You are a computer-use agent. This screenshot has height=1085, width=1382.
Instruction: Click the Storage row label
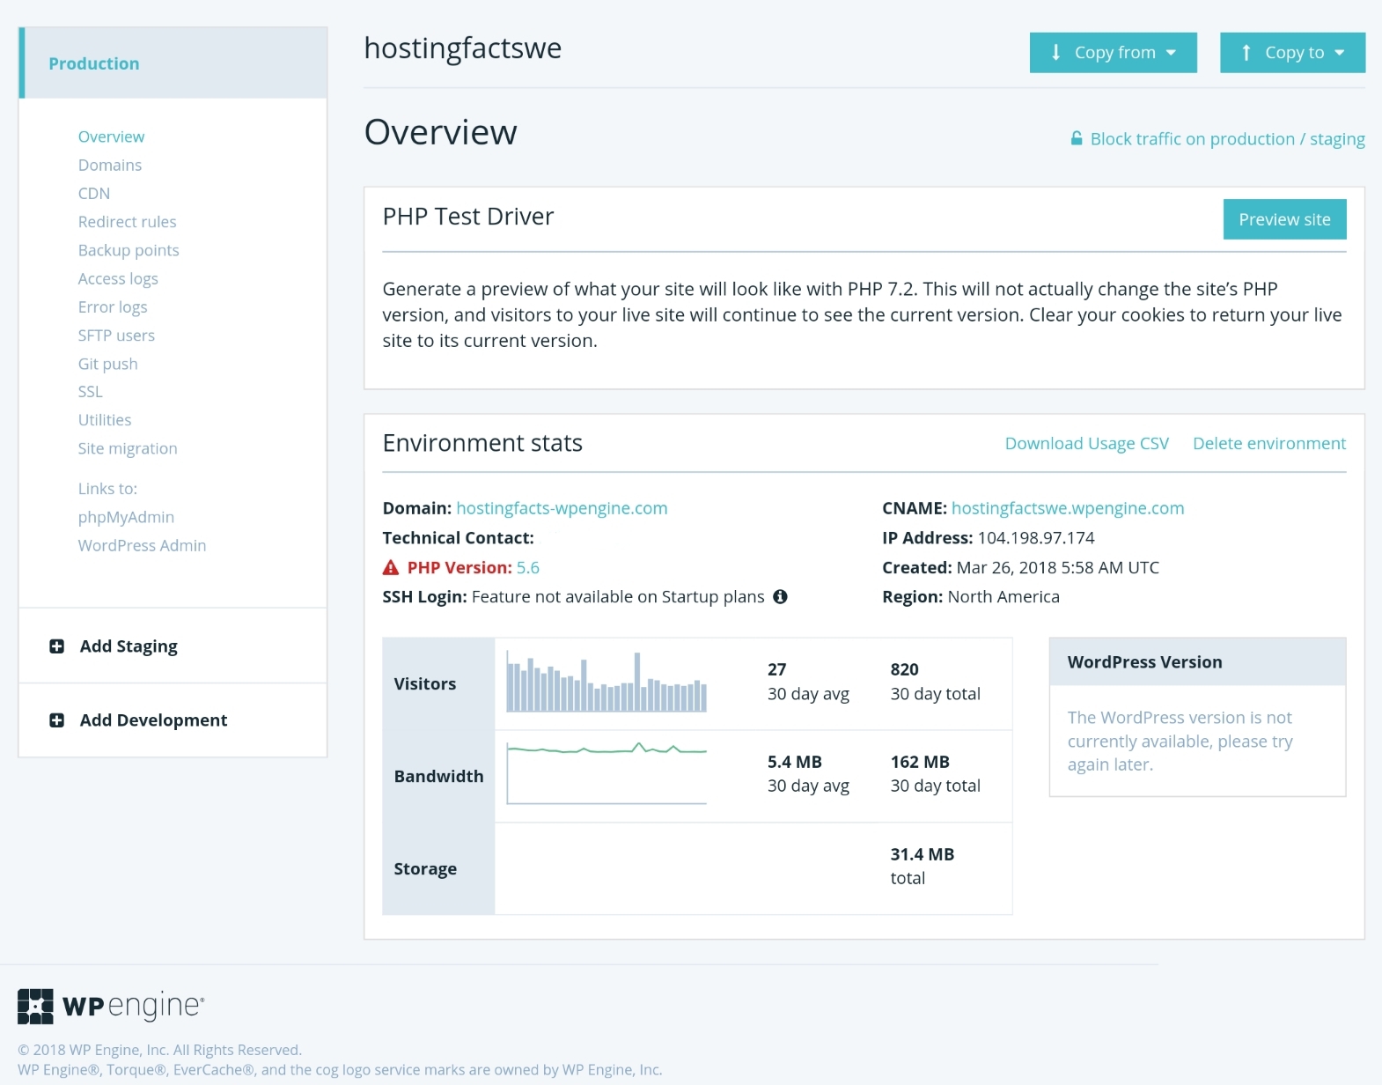click(425, 869)
